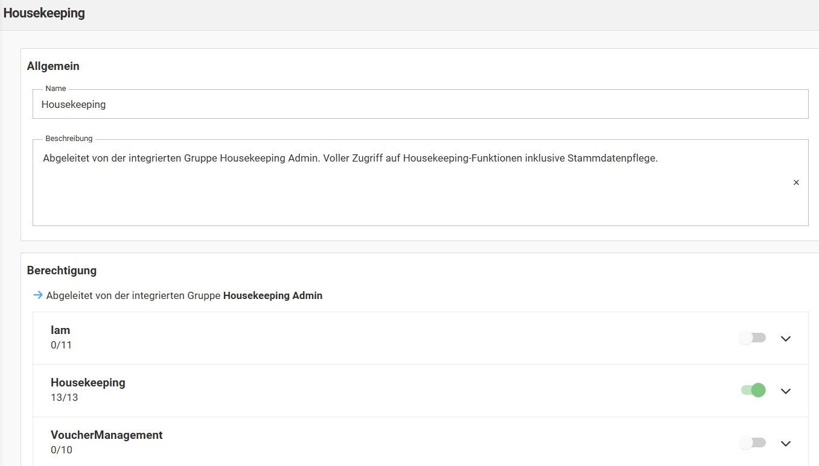The height and width of the screenshot is (466, 819).
Task: Expand the Iam permissions chevron
Action: 785,339
